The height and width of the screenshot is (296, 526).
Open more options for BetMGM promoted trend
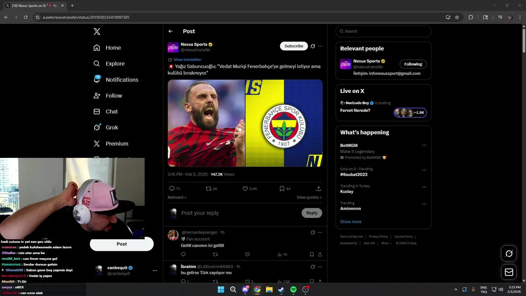coord(424,145)
